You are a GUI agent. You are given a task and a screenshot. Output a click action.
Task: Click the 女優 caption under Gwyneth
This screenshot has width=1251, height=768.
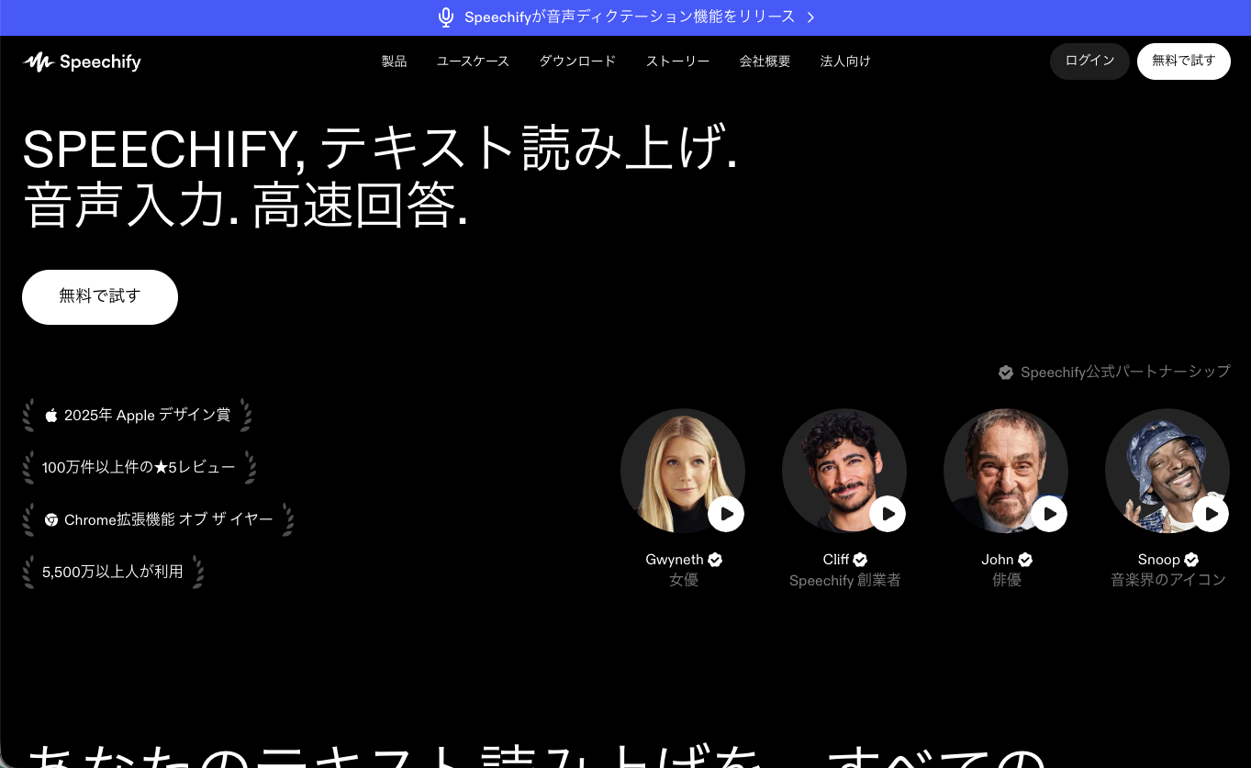point(684,580)
